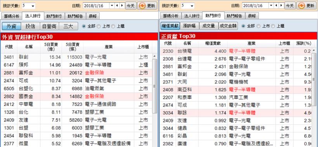Switch to 熱門排行 tab in right panel
Screen dimensions: 318x147
click(213, 16)
